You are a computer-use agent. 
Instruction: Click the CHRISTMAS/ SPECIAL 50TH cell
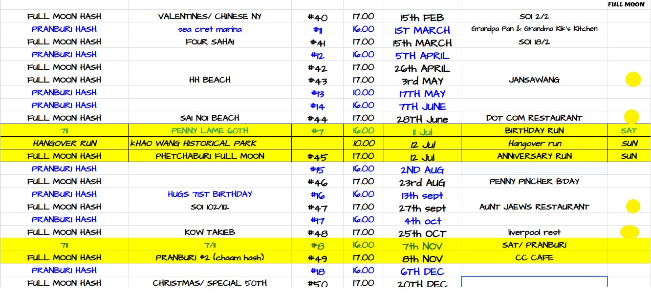210,283
